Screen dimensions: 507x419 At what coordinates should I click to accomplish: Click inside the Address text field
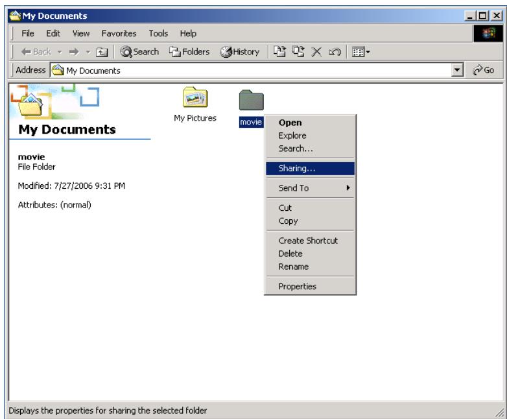tap(259, 70)
